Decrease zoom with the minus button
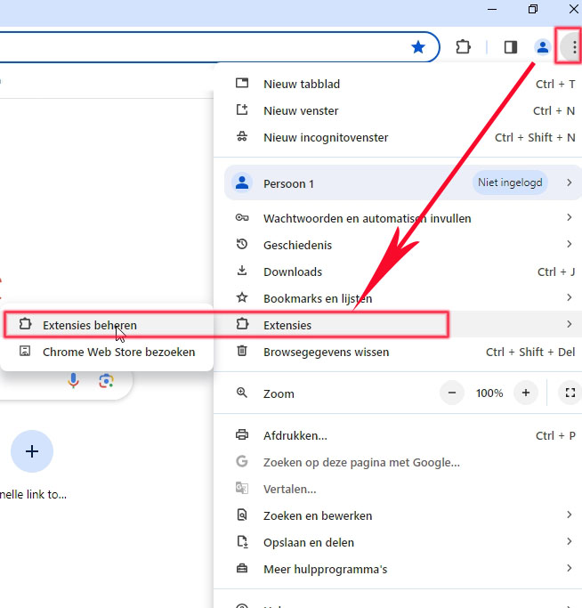The width and height of the screenshot is (582, 608). pos(452,393)
